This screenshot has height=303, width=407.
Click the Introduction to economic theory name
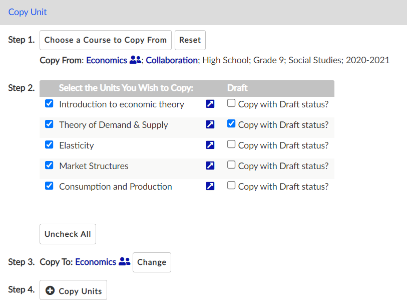click(x=122, y=104)
